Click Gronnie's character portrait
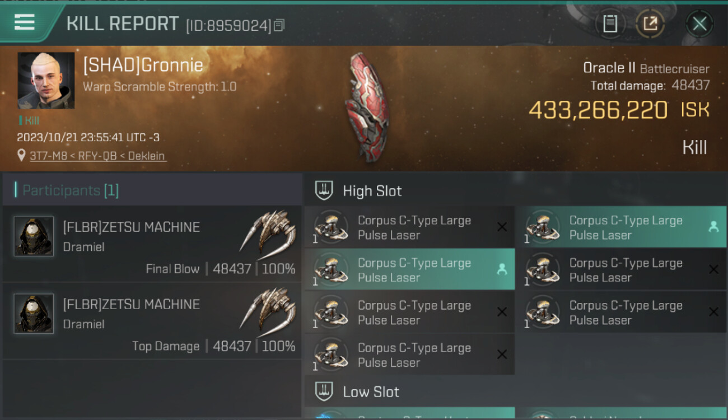Screen dimensions: 728x420 click(x=46, y=81)
